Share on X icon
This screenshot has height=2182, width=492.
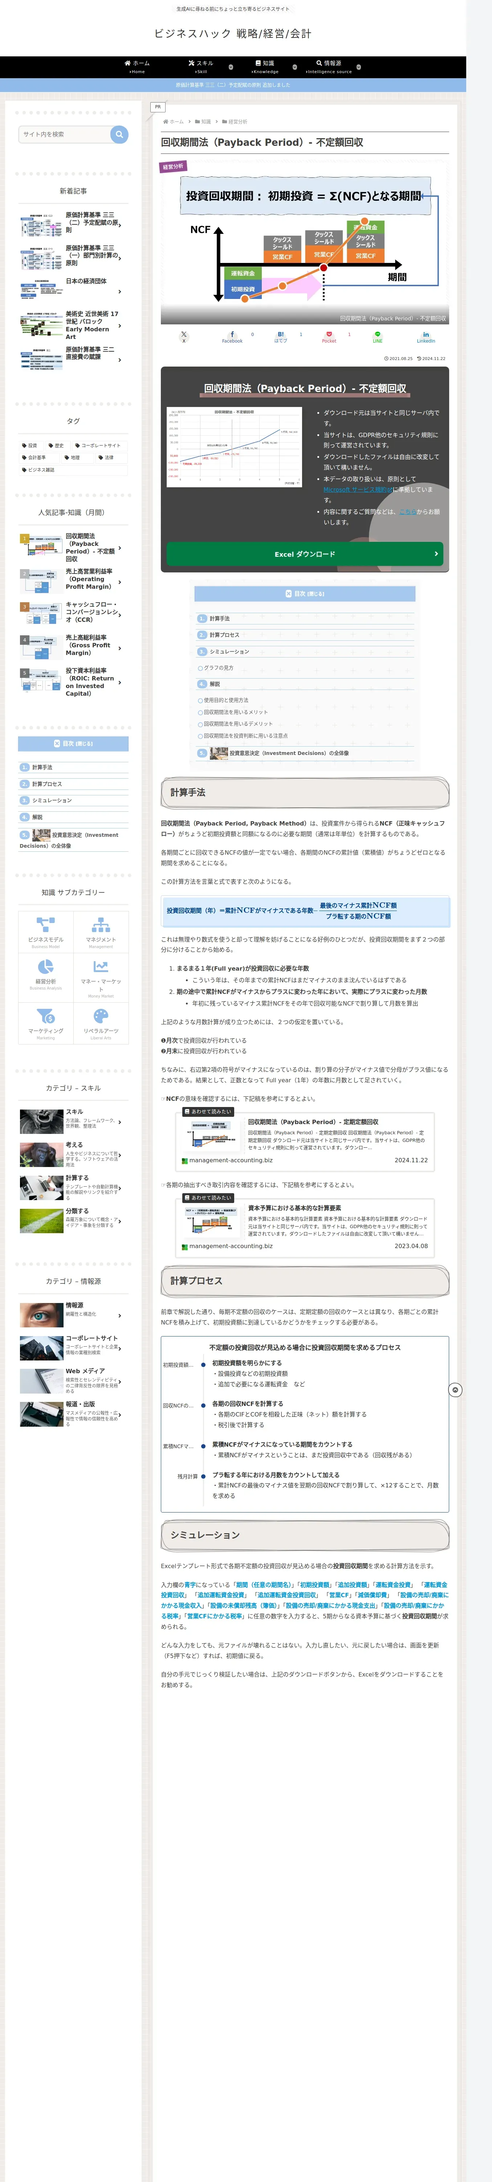183,336
